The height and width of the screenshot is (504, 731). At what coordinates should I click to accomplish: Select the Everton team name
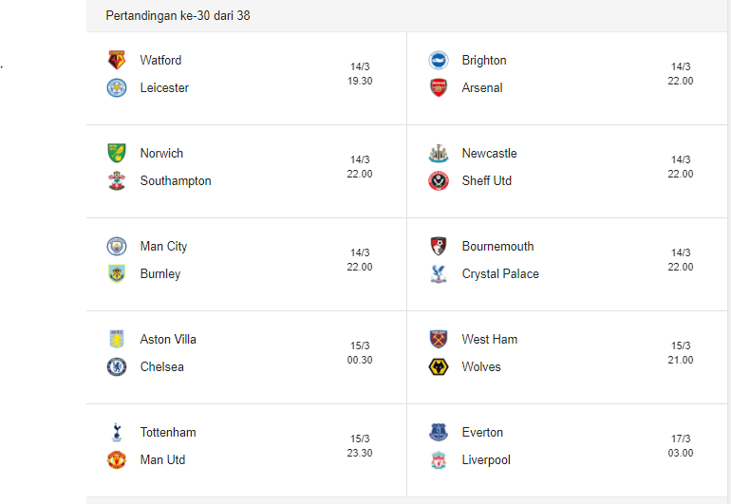[x=482, y=433]
